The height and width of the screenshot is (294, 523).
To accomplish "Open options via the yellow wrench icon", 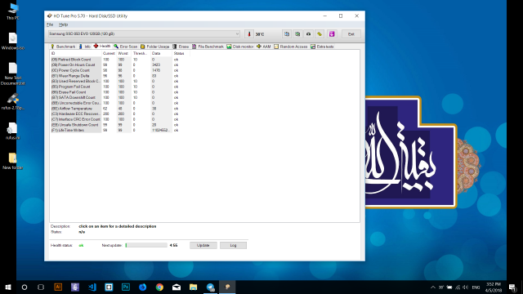I will point(320,34).
